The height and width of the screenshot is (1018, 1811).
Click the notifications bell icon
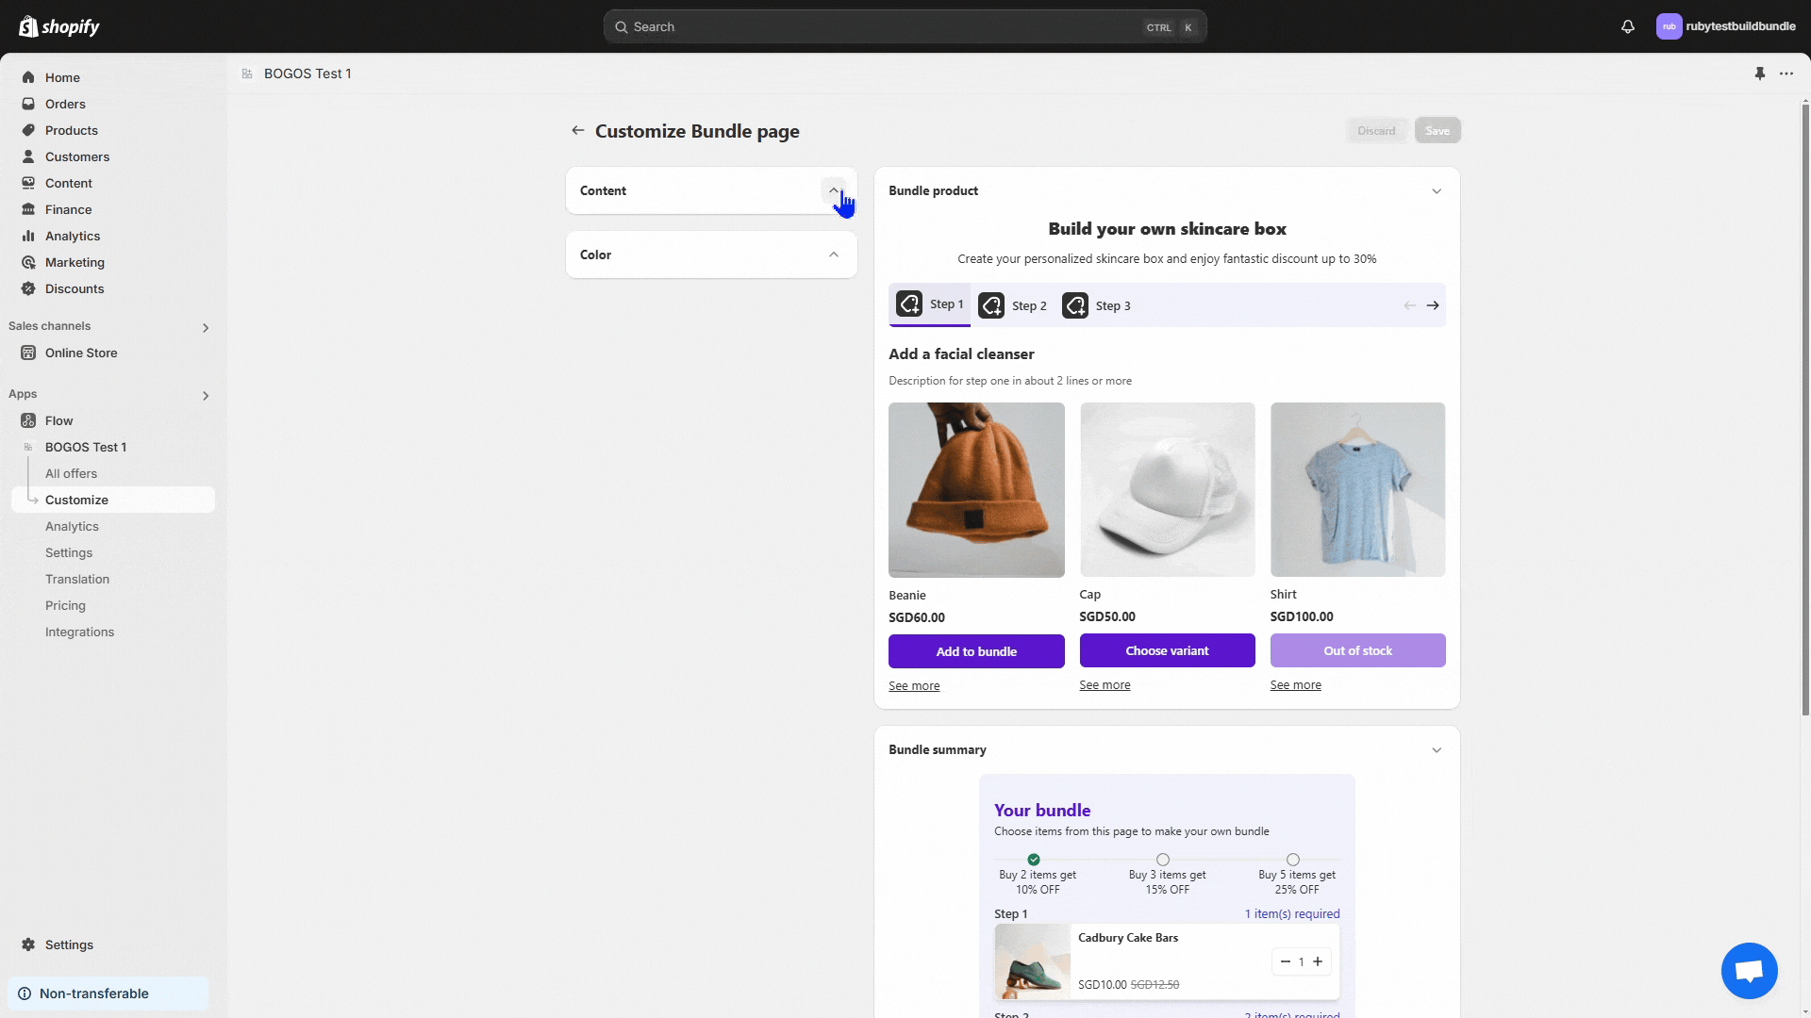pos(1627,26)
